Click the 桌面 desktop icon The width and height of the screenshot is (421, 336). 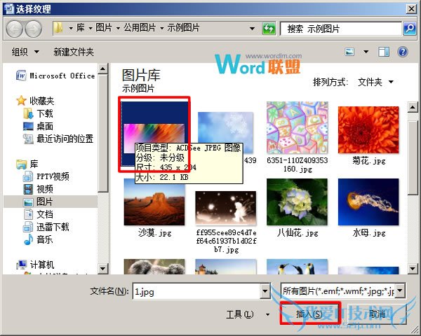point(28,126)
